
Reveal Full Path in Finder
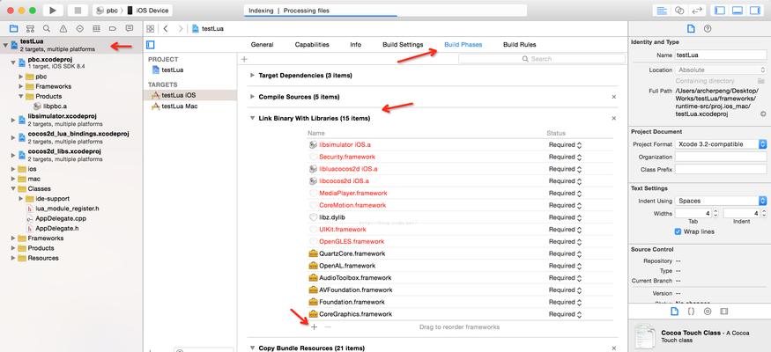tap(763, 114)
